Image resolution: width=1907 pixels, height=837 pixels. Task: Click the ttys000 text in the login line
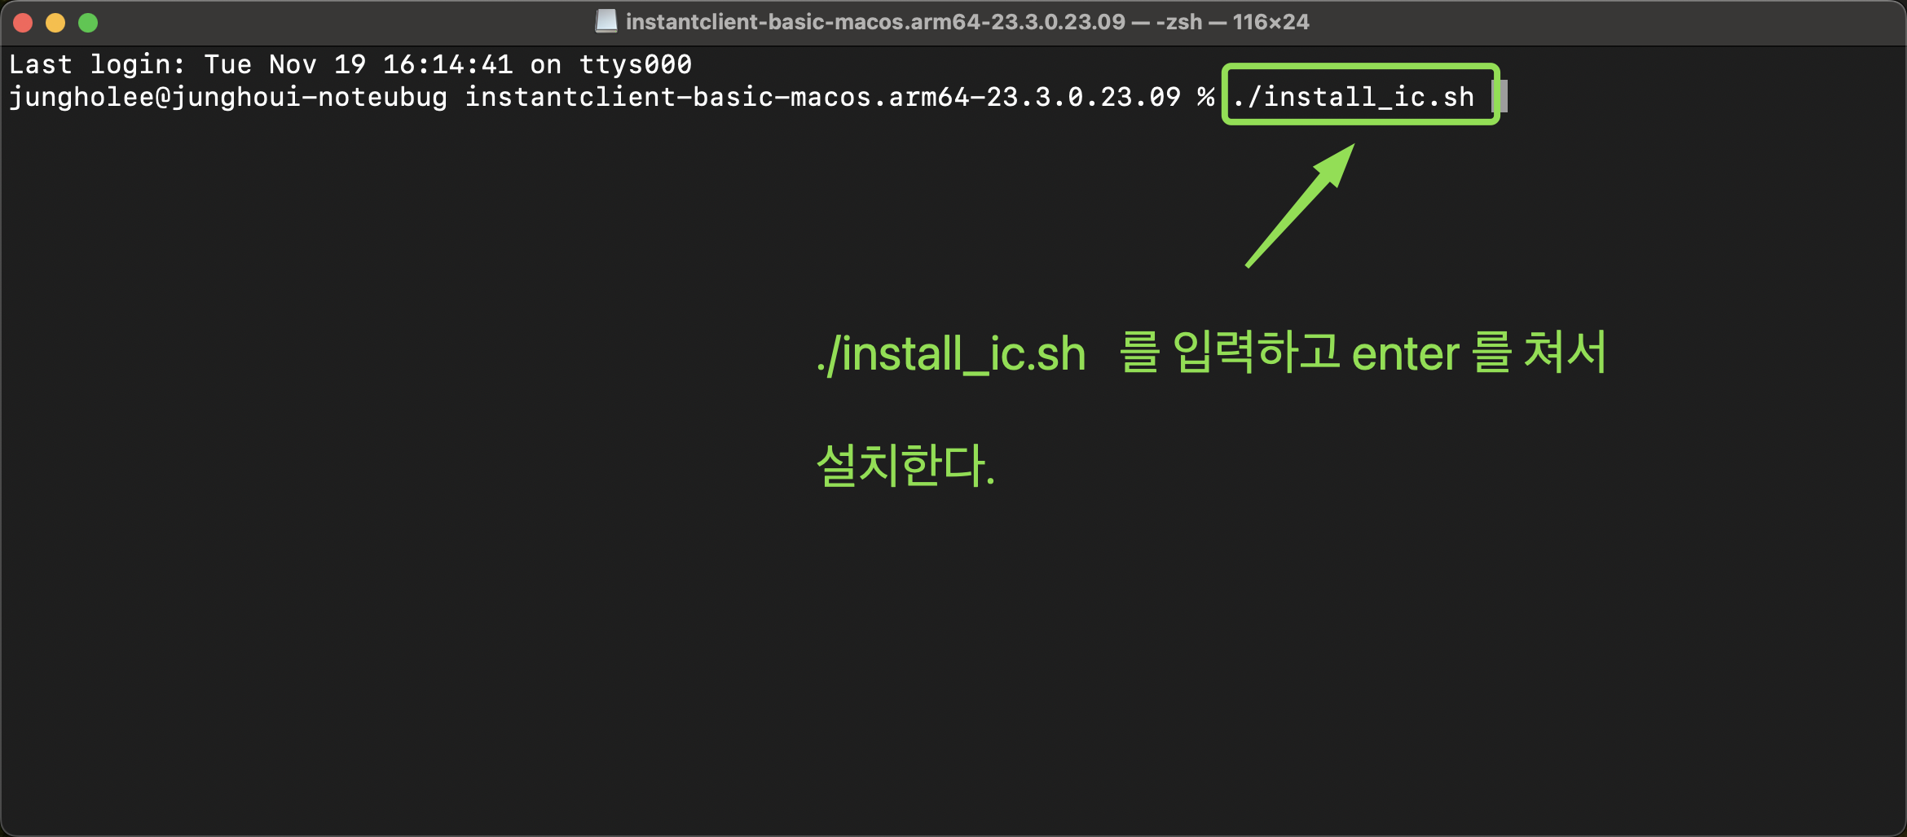pos(635,64)
